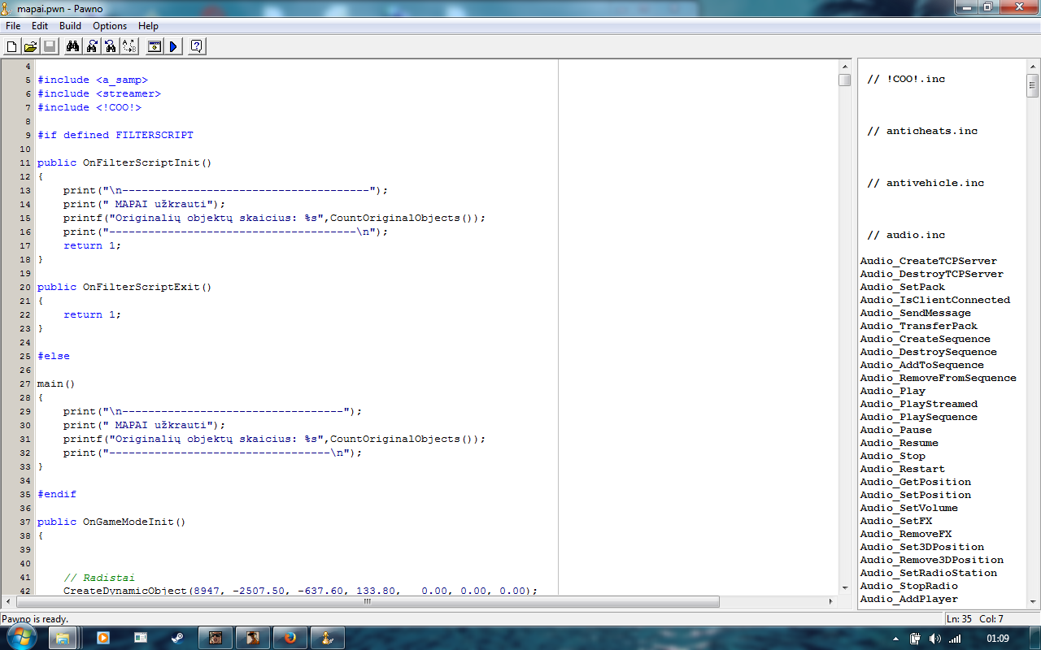
Task: Select Audio_Resume in the function list
Action: click(x=899, y=443)
